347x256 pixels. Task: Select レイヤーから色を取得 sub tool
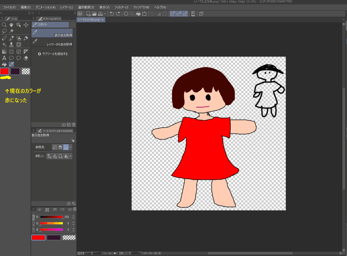(52, 43)
